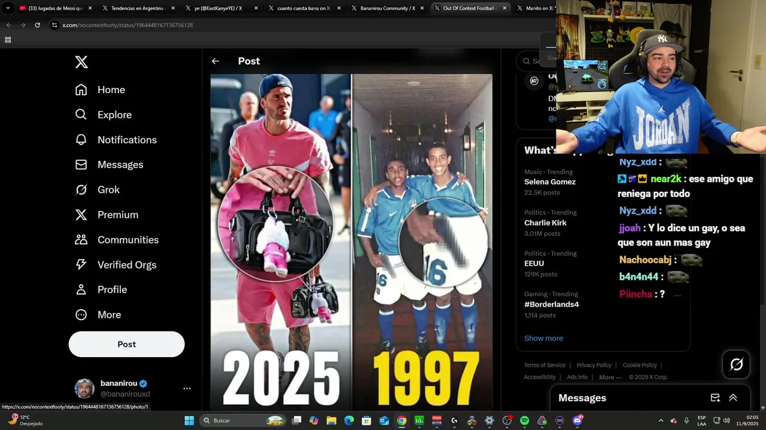
Task: Open the apps grid in bookmarks bar
Action: (x=8, y=40)
